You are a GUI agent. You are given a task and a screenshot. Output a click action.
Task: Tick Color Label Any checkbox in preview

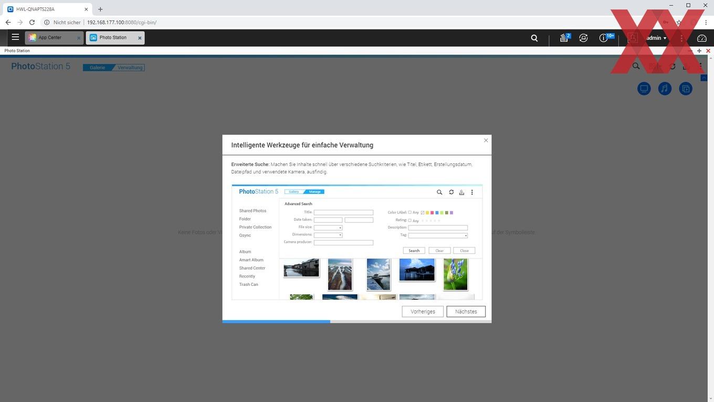coord(410,212)
